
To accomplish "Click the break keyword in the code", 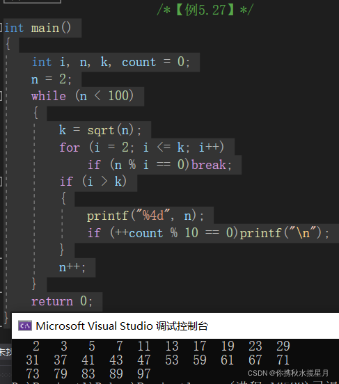I will (209, 164).
